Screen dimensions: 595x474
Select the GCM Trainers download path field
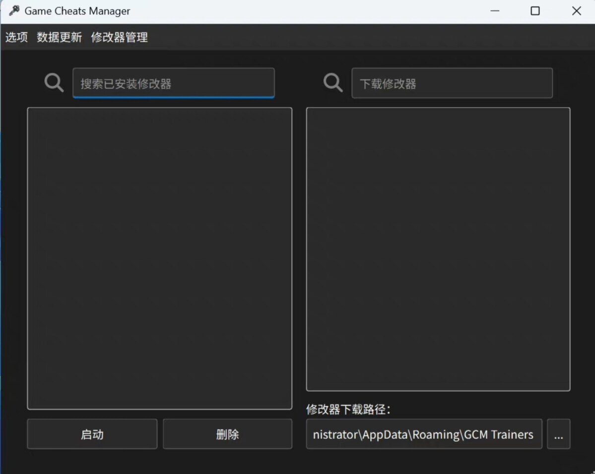tap(424, 434)
